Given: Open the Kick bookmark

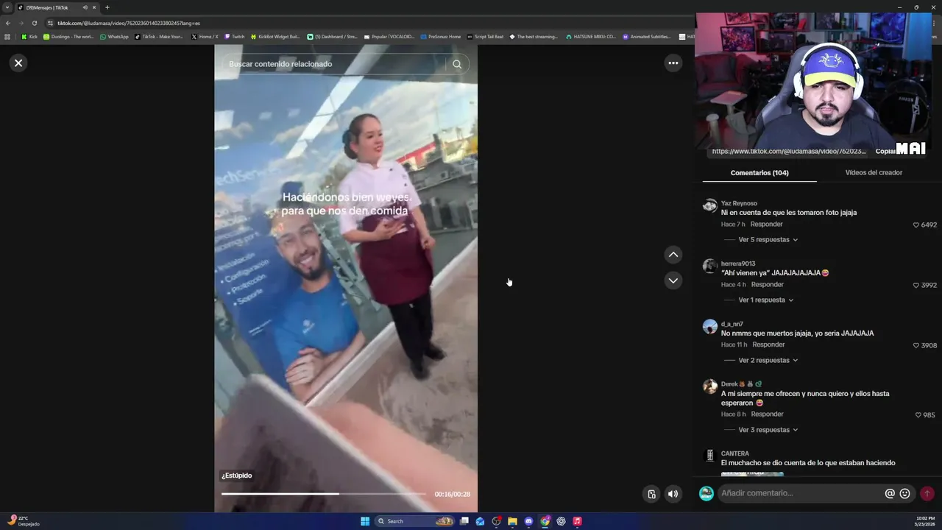Looking at the screenshot, I should (29, 37).
